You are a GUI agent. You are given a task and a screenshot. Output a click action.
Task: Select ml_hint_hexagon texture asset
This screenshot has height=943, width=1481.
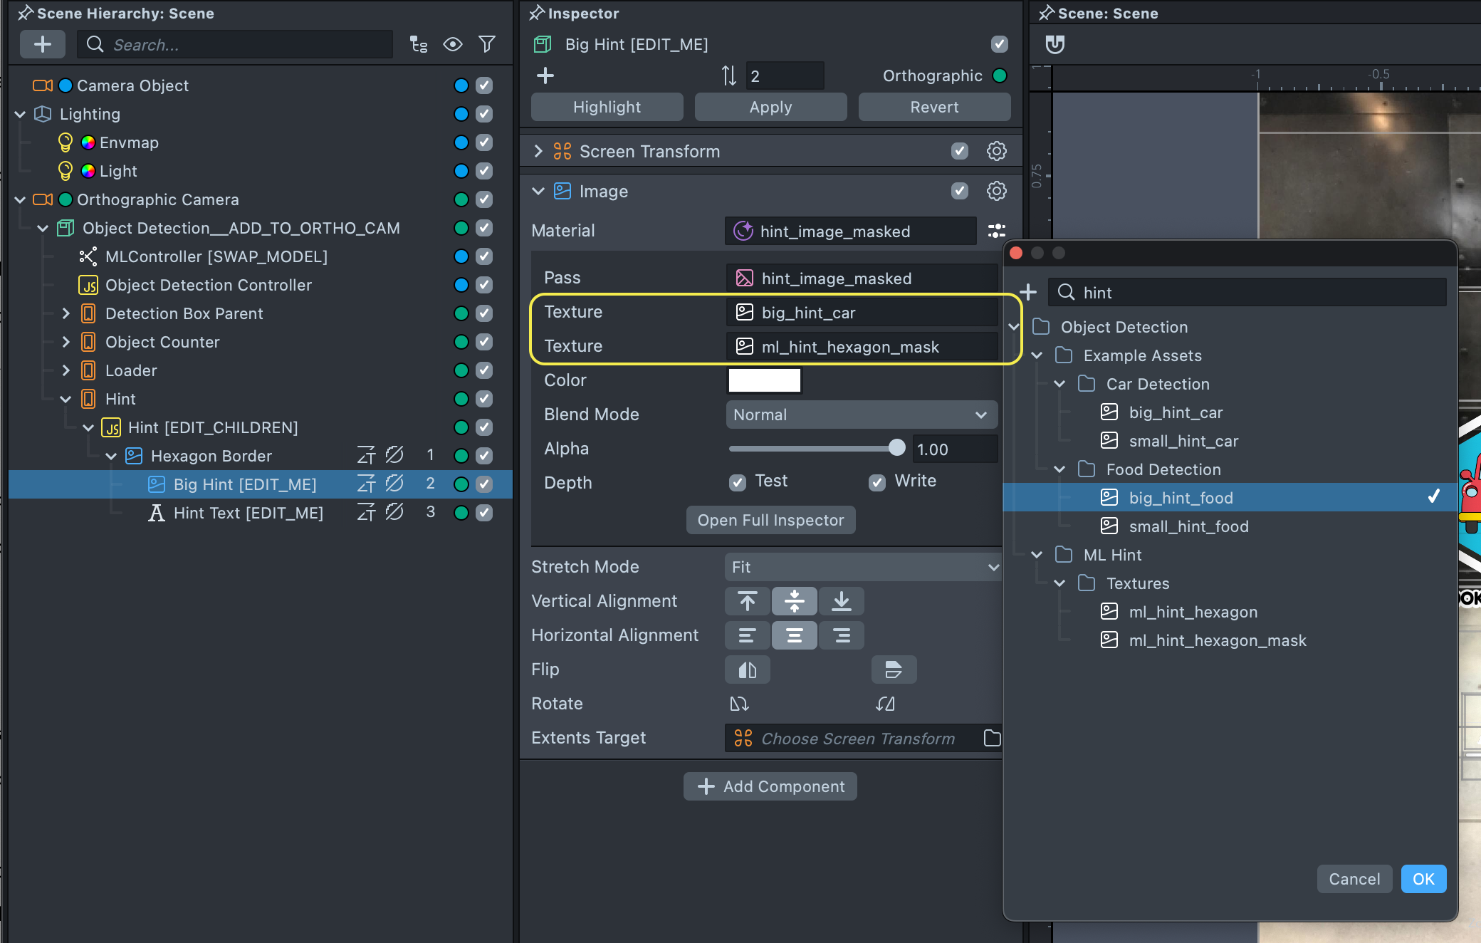pyautogui.click(x=1193, y=612)
